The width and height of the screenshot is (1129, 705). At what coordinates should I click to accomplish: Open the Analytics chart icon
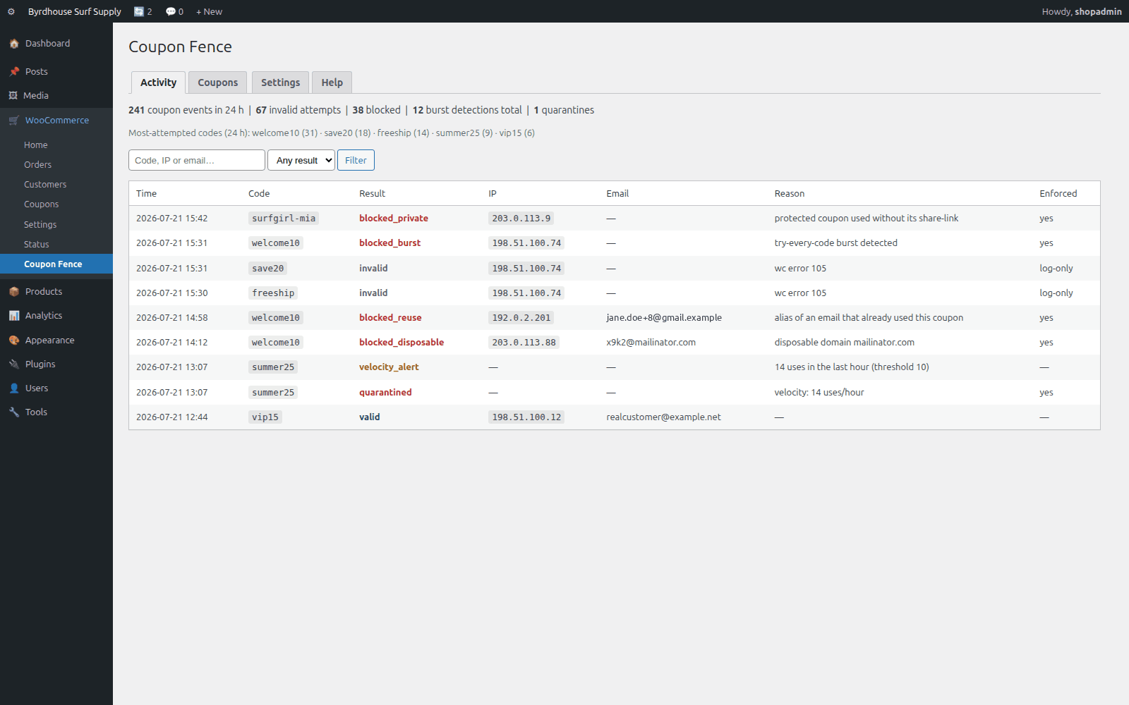[14, 316]
